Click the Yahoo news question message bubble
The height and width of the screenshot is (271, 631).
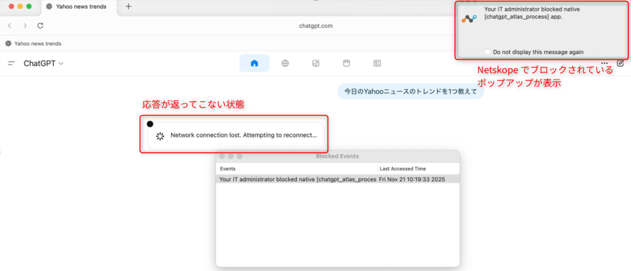(x=410, y=91)
